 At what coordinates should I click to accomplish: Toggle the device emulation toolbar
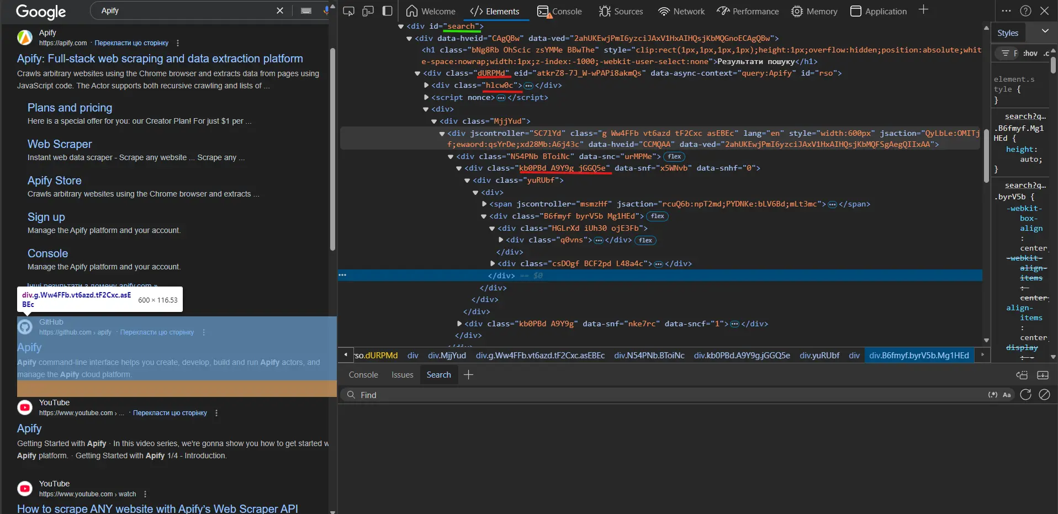tap(369, 11)
